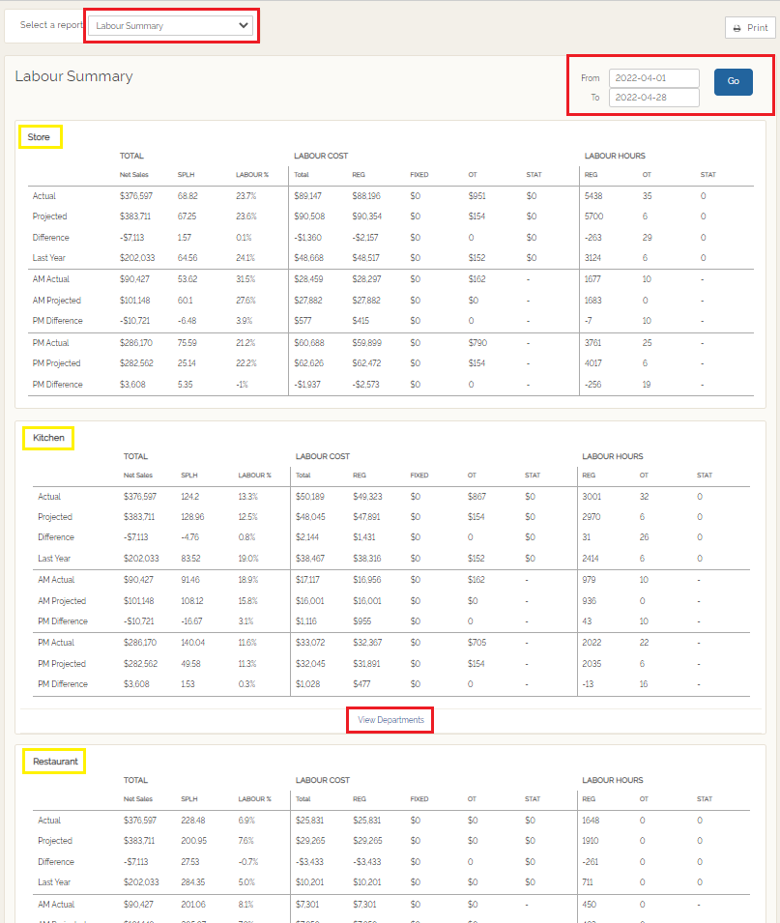Select the Actual row label in Store table
Screen dimensions: 780x923
[x=43, y=196]
